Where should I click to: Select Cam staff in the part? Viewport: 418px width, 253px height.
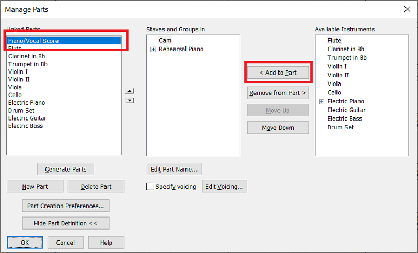point(165,41)
